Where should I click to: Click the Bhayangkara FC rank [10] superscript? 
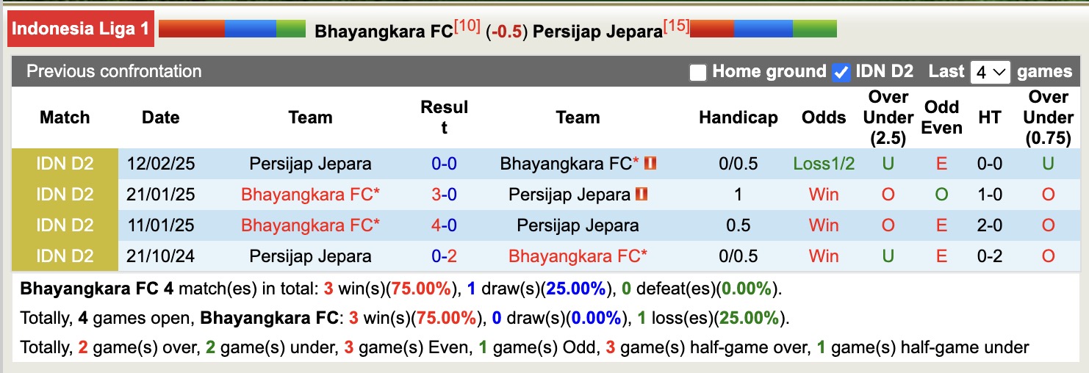(x=467, y=26)
